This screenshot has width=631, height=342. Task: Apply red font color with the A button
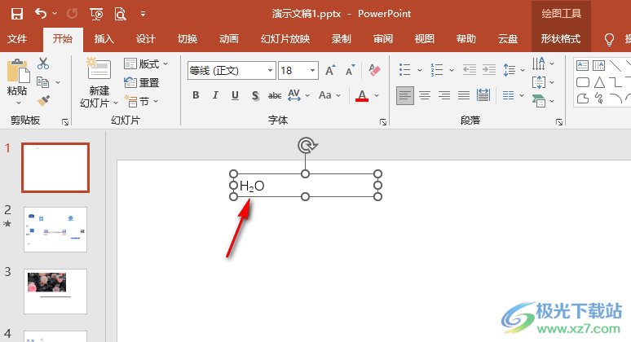(x=362, y=95)
